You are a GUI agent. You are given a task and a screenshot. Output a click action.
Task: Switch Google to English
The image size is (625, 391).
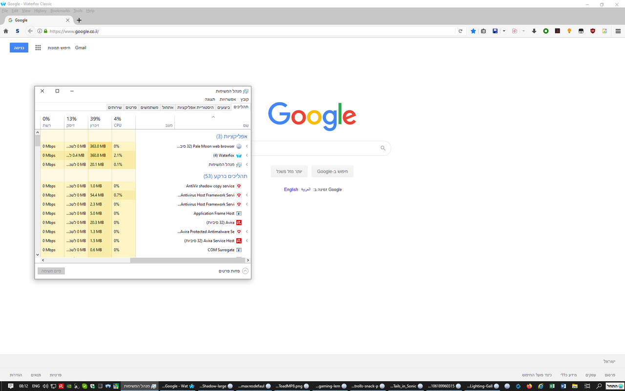pos(291,189)
